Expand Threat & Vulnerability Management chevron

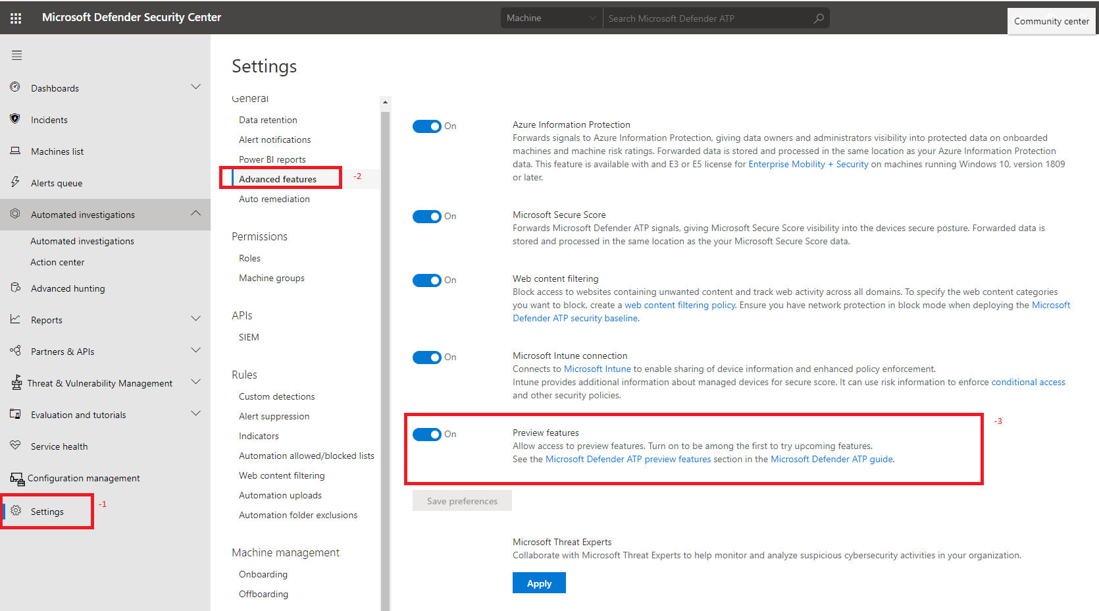tap(195, 382)
